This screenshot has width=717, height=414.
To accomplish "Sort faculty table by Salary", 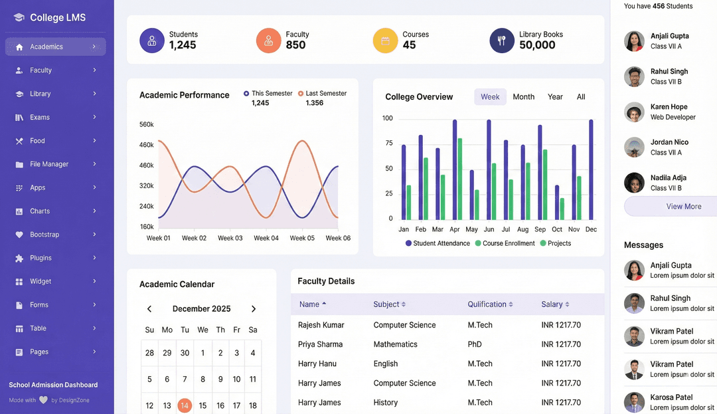I will (x=555, y=304).
